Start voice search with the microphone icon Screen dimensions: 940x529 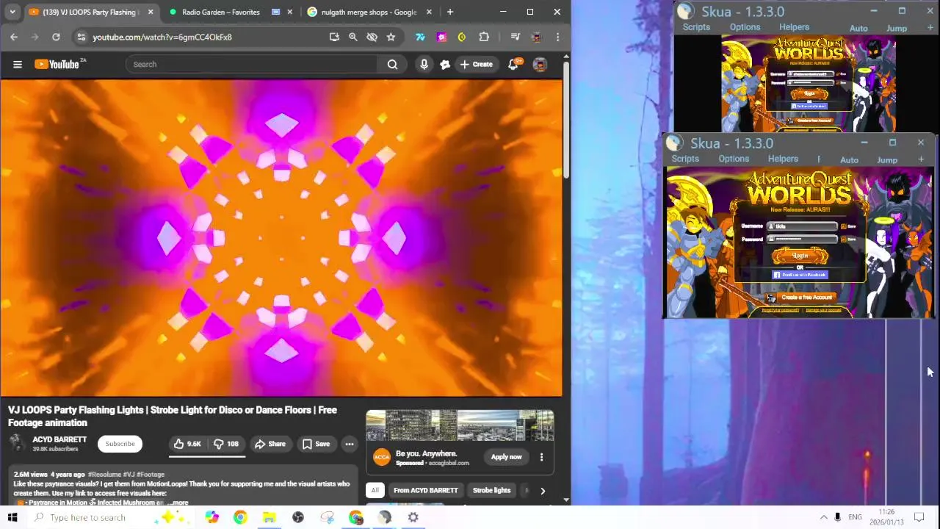point(424,65)
